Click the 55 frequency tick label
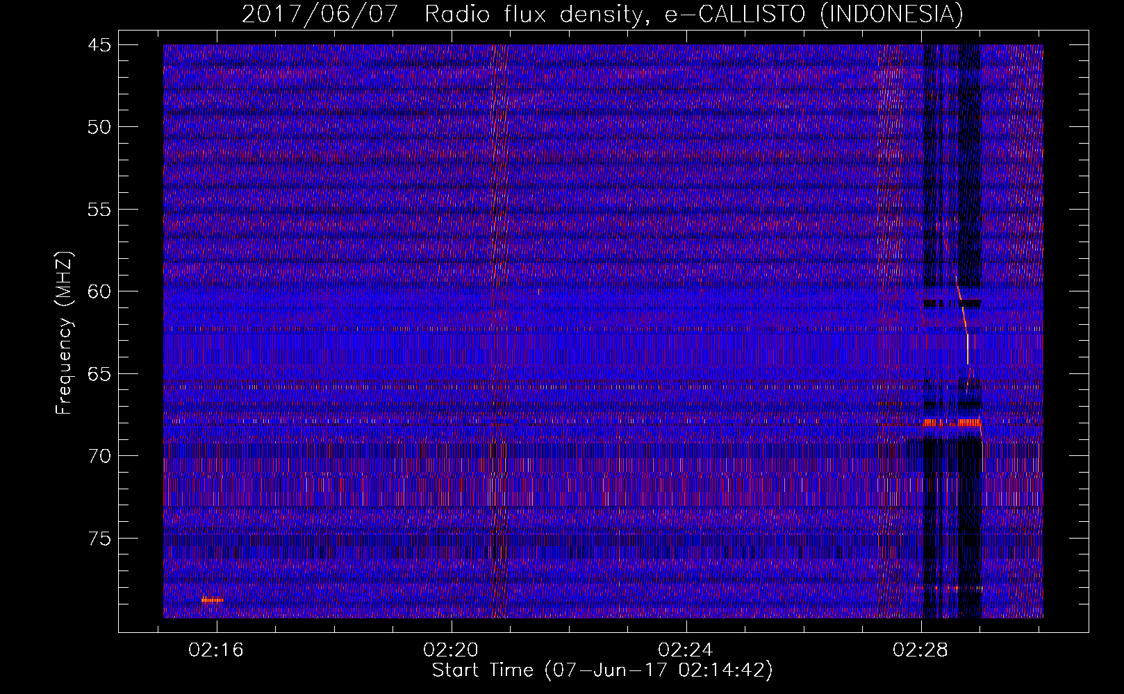 tap(99, 209)
